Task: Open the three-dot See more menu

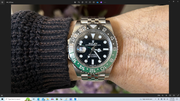Action: tap(105, 2)
